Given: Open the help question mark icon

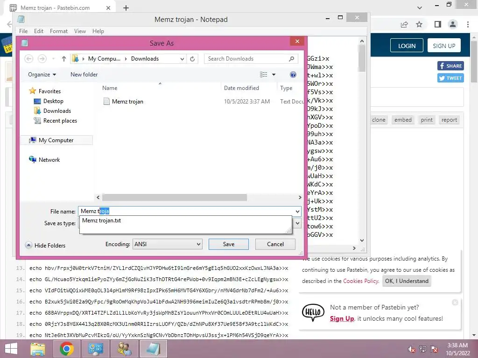Looking at the screenshot, I should coord(293,75).
